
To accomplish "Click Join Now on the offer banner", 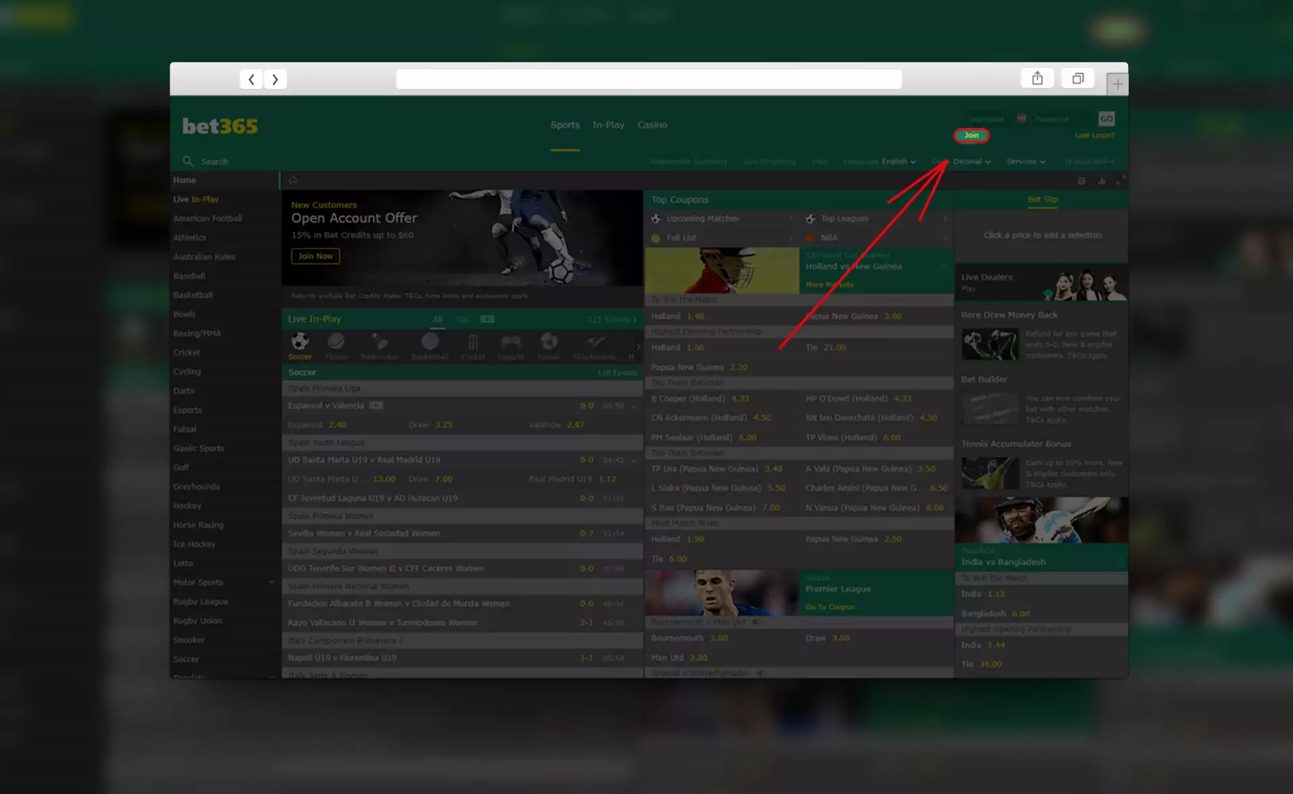I will (315, 257).
